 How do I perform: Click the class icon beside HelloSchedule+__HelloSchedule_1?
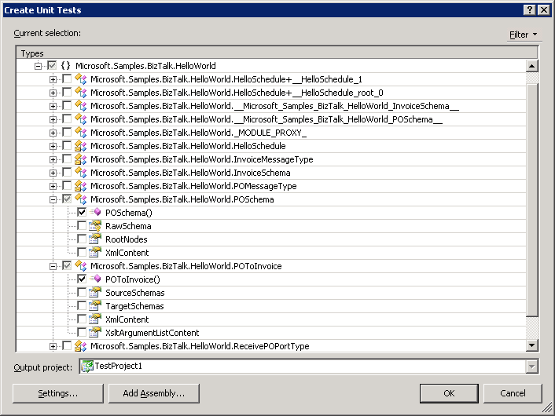[x=81, y=79]
